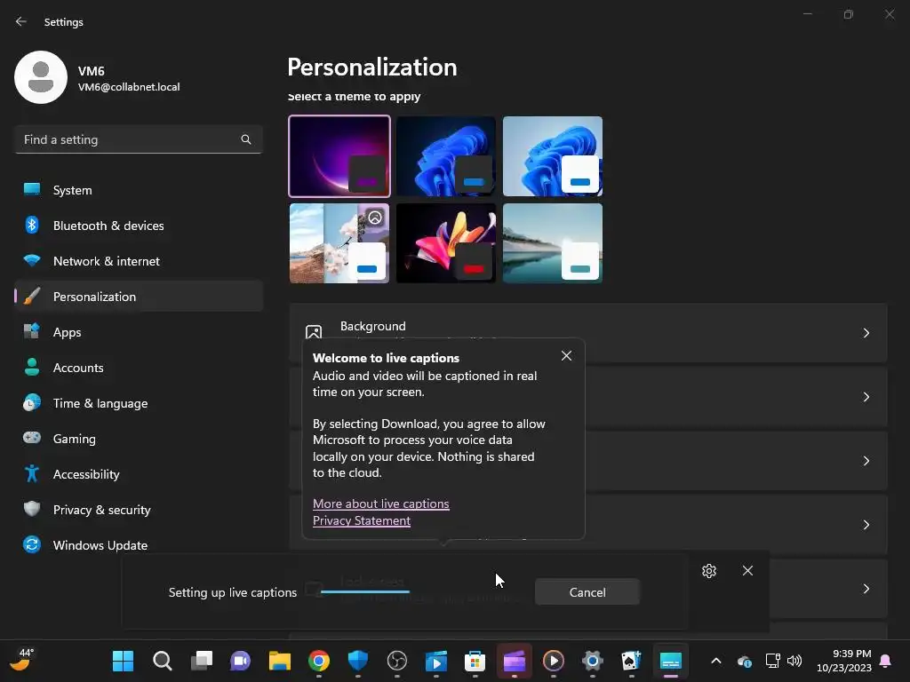Focus the Find a setting search box
This screenshot has width=910, height=682.
(x=138, y=139)
